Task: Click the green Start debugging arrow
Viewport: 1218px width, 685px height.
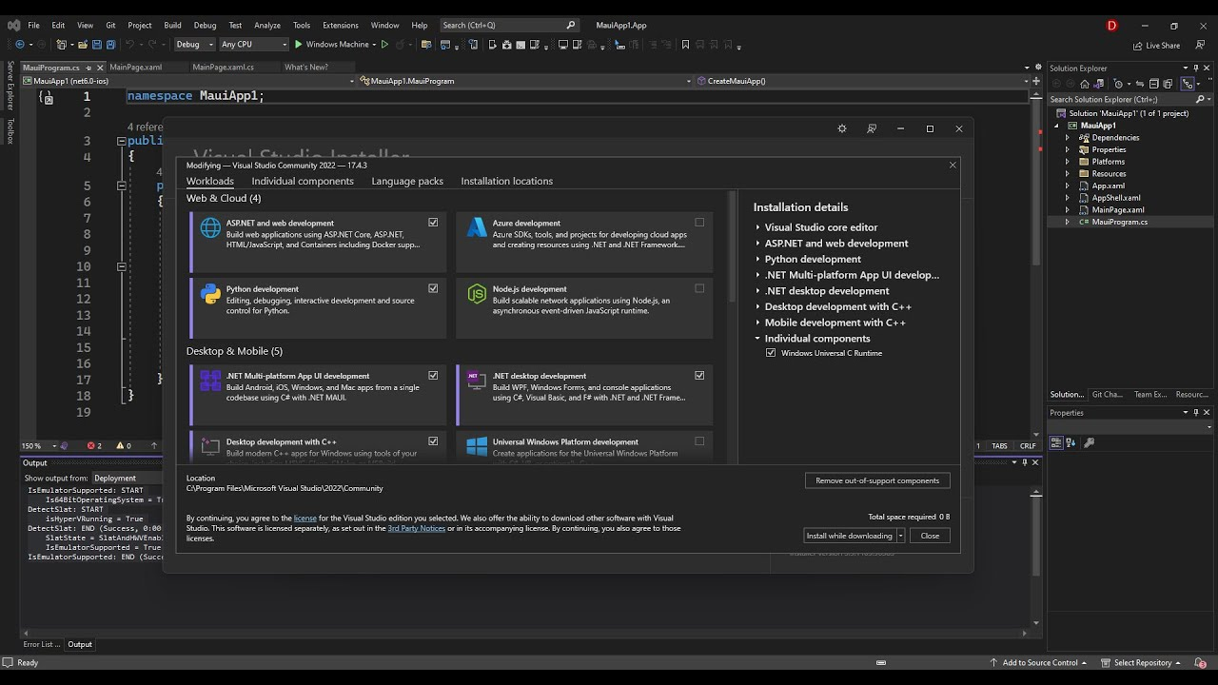Action: [x=299, y=45]
